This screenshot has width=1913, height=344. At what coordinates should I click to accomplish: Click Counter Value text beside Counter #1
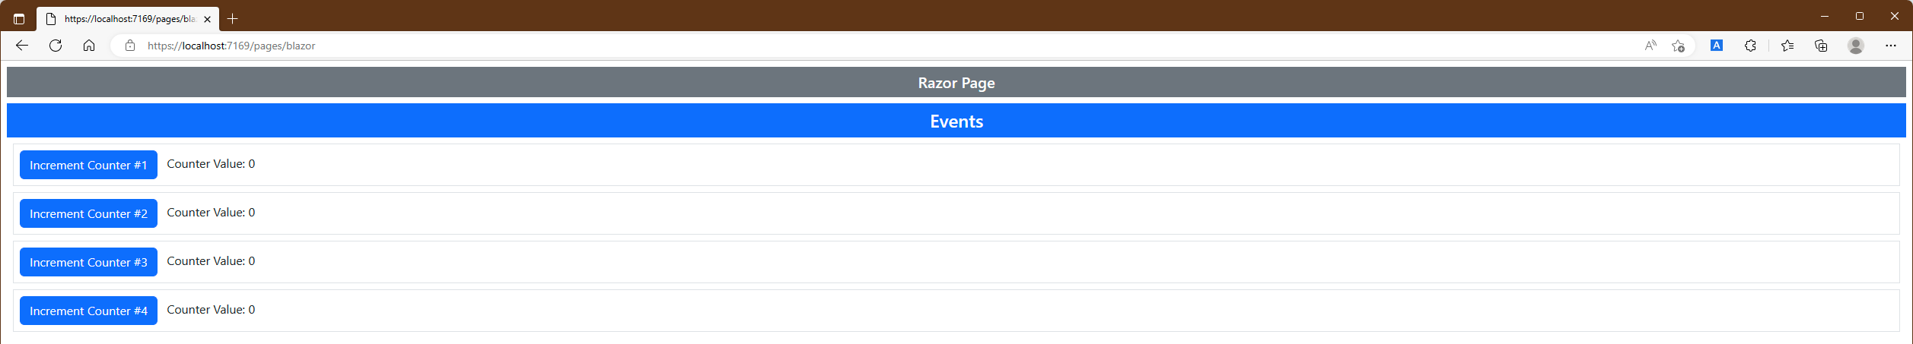point(211,164)
